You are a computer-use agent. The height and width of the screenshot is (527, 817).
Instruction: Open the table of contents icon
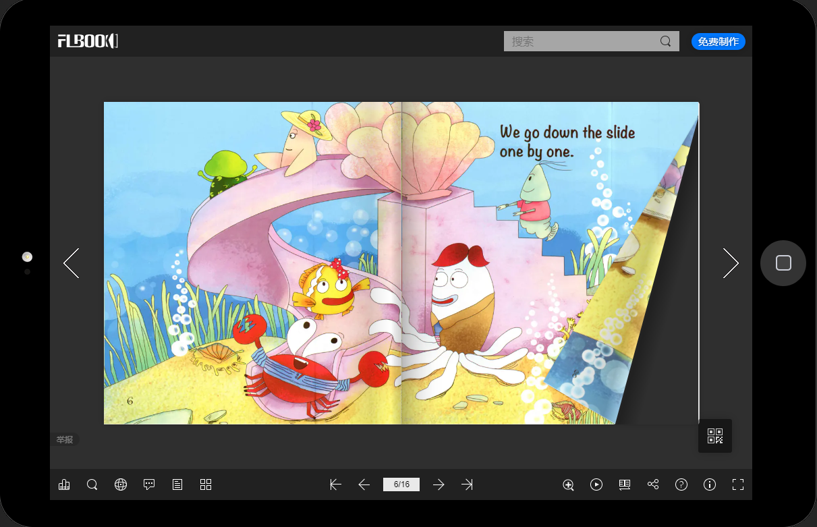tap(177, 484)
